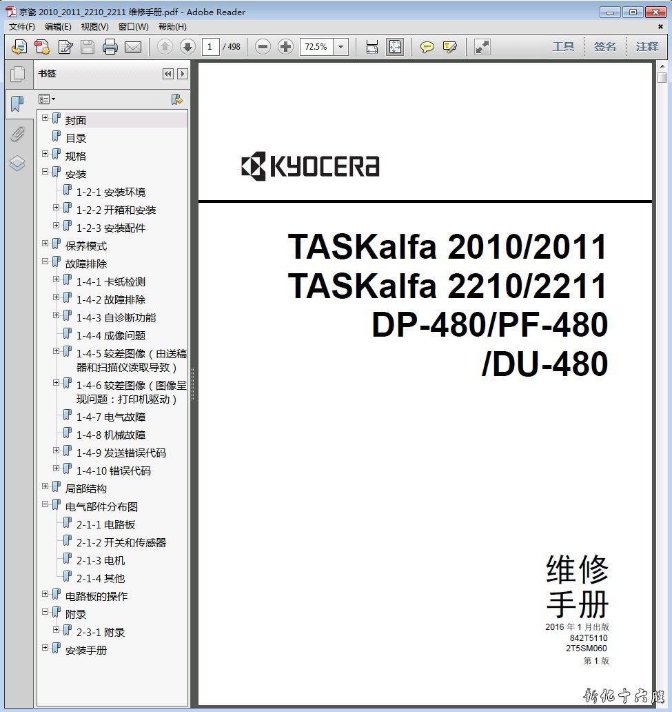Open the 帮助(H) menu

click(172, 27)
